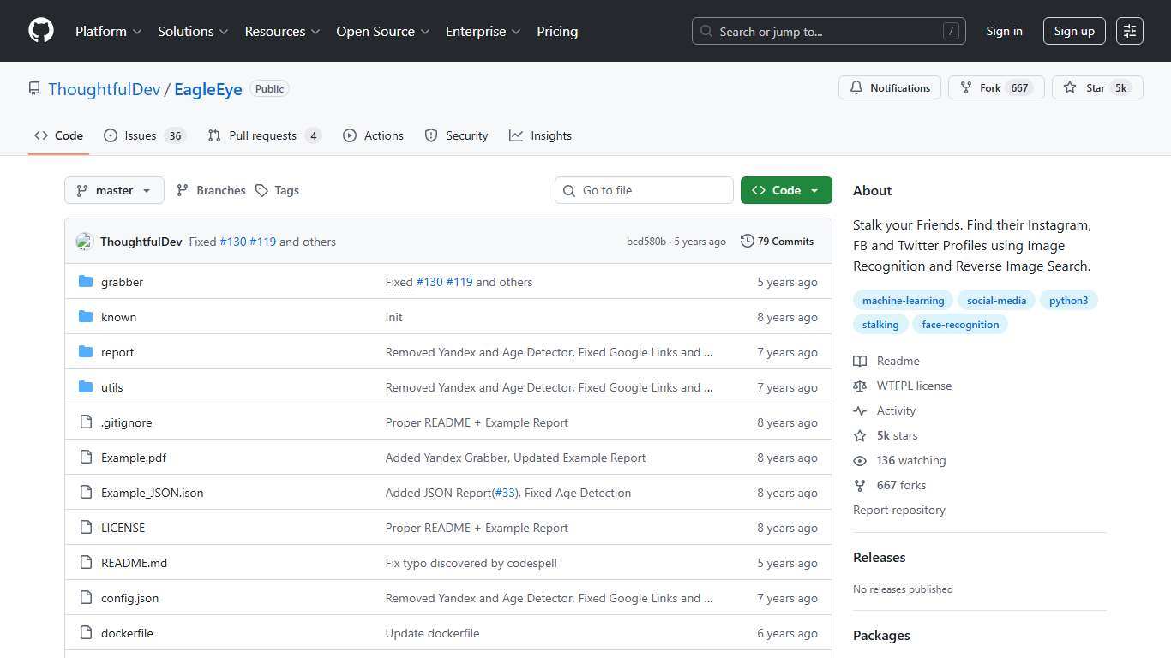Viewport: 1171px width, 658px height.
Task: Click the Sign up button
Action: 1073,31
